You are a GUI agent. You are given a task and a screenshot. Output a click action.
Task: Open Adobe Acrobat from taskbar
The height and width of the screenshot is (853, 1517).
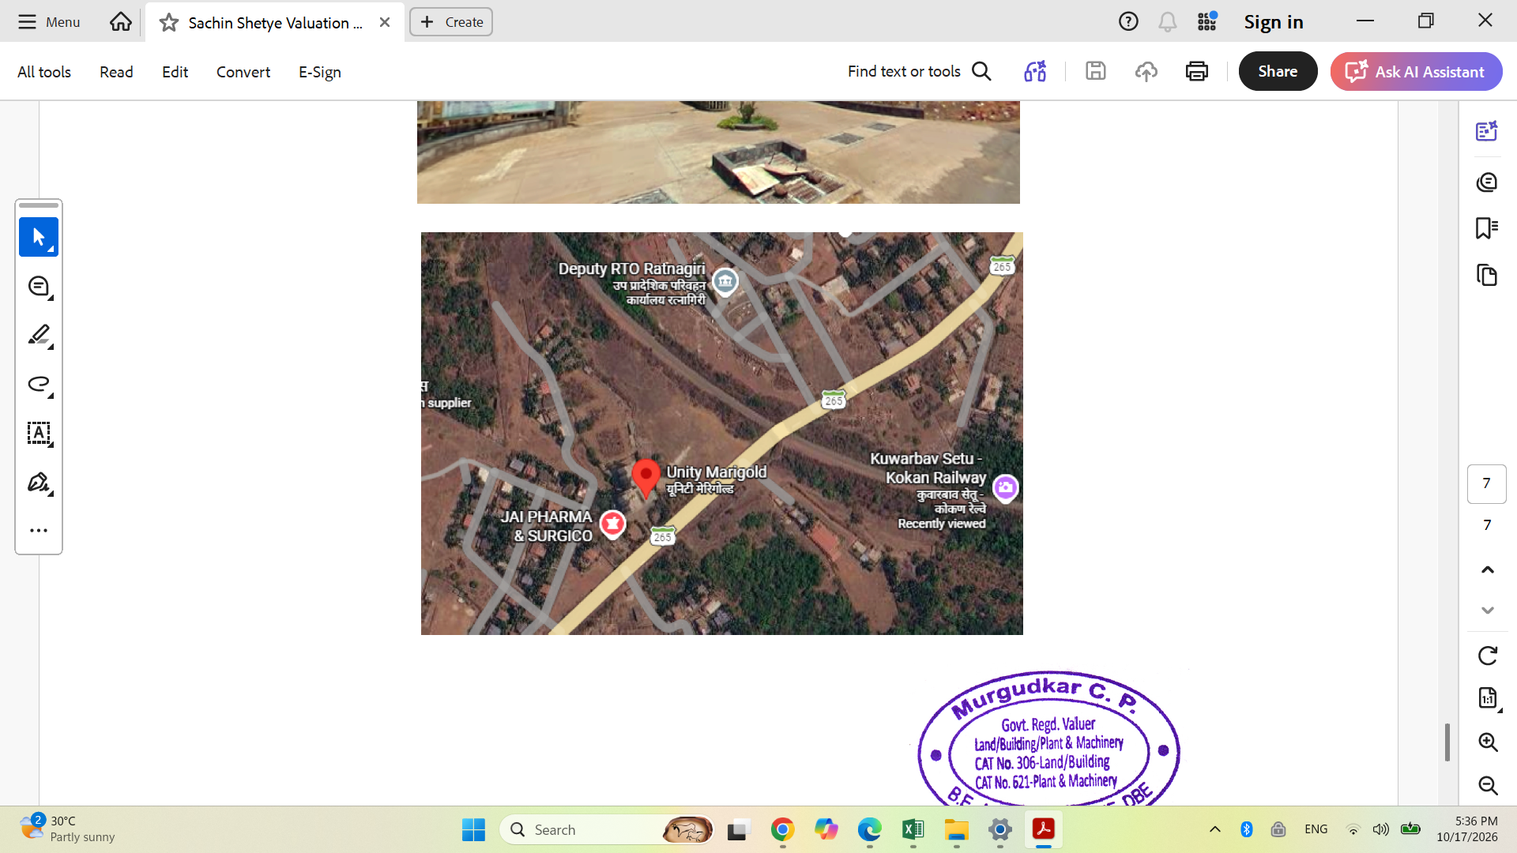tap(1044, 829)
